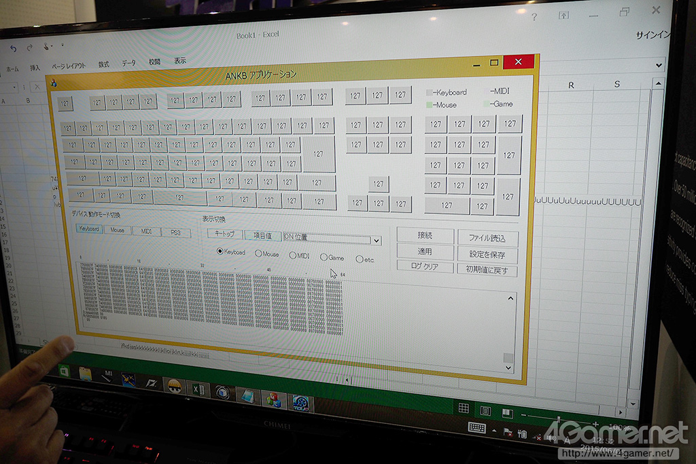
Task: Click Excel horizontal scrollbar right arrow
Action: pos(620,412)
